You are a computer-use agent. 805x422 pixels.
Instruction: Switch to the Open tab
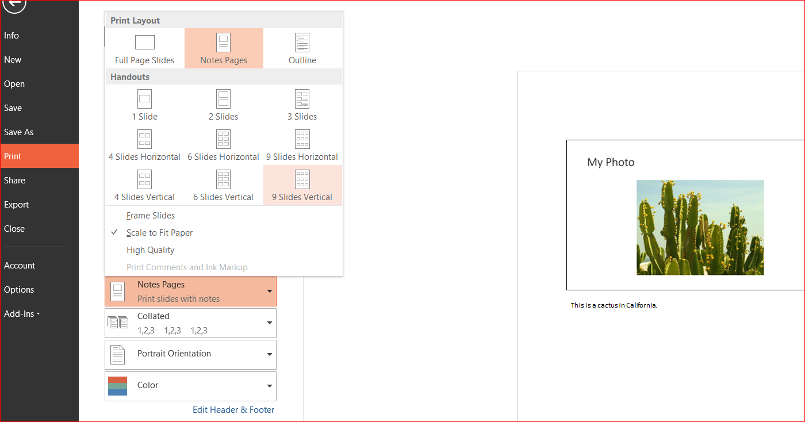click(39, 84)
